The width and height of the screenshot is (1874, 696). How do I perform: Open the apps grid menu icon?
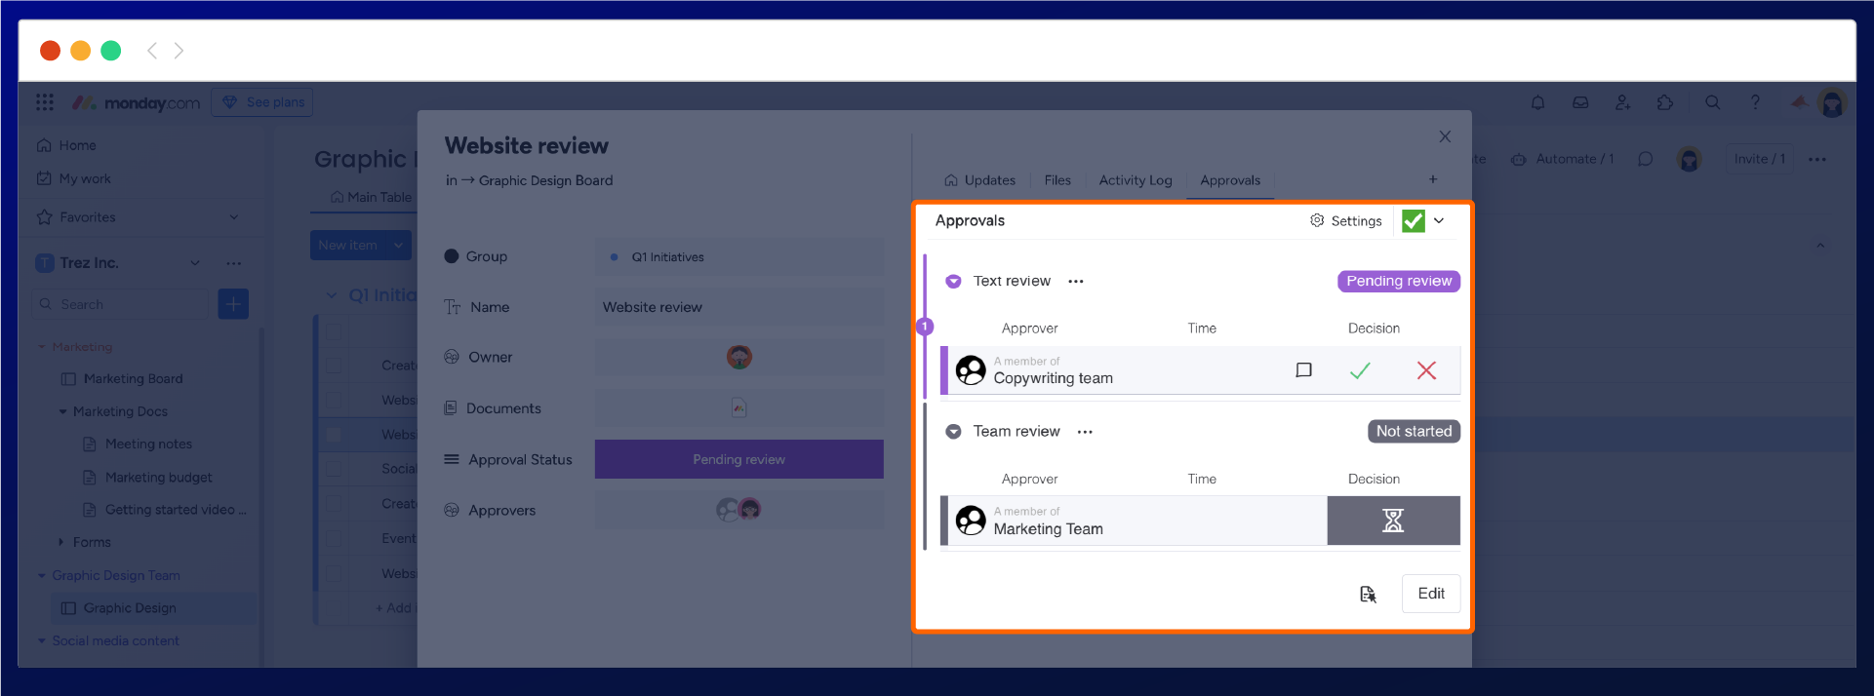[x=45, y=102]
